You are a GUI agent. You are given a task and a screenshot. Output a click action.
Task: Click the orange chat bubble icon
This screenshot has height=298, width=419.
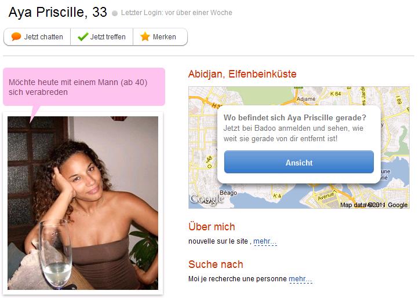coord(16,36)
